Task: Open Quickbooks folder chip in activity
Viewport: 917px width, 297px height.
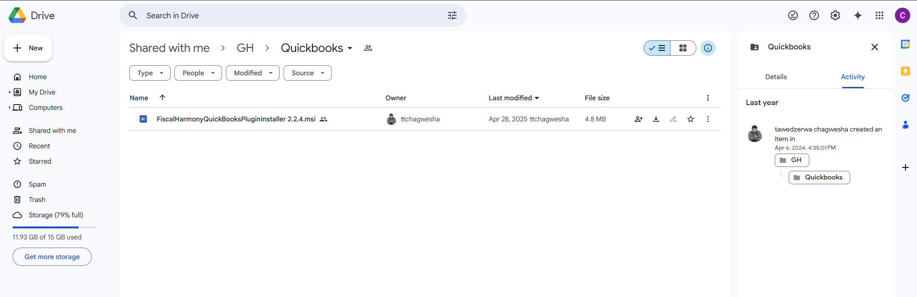Action: pyautogui.click(x=819, y=178)
